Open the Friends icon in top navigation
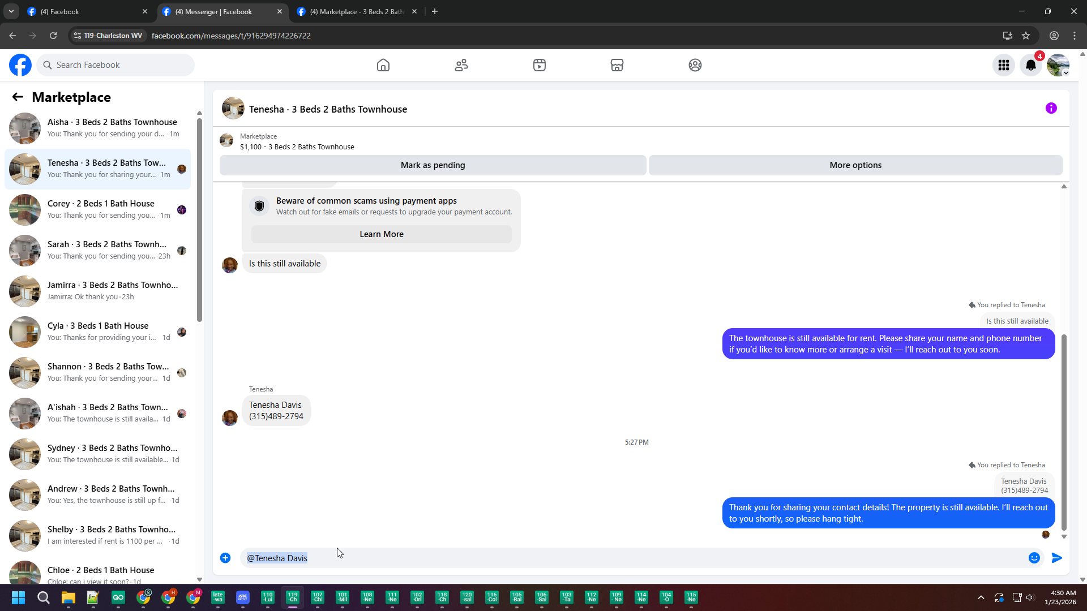1087x611 pixels. tap(461, 65)
